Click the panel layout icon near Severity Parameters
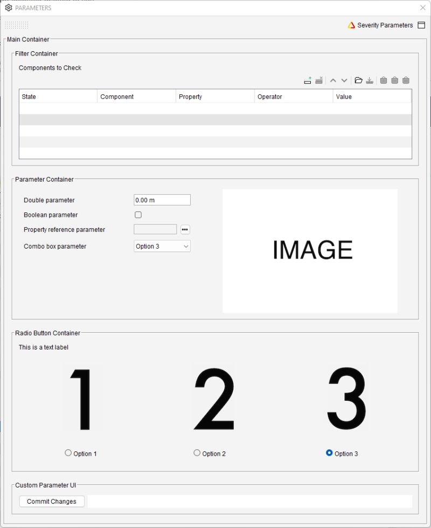Image resolution: width=431 pixels, height=528 pixels. [421, 25]
